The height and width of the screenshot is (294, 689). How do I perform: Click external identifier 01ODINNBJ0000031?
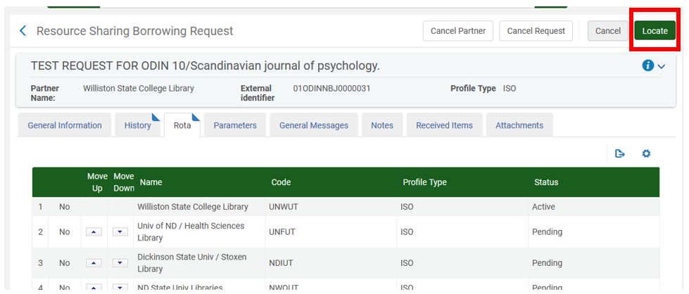(x=331, y=89)
